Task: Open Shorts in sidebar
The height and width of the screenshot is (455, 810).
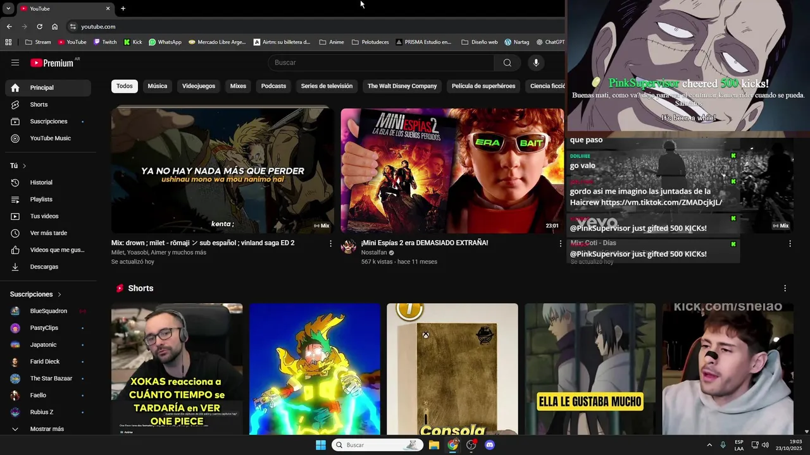Action: pos(48,104)
